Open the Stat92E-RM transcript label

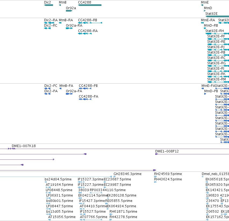(x=217, y=79)
